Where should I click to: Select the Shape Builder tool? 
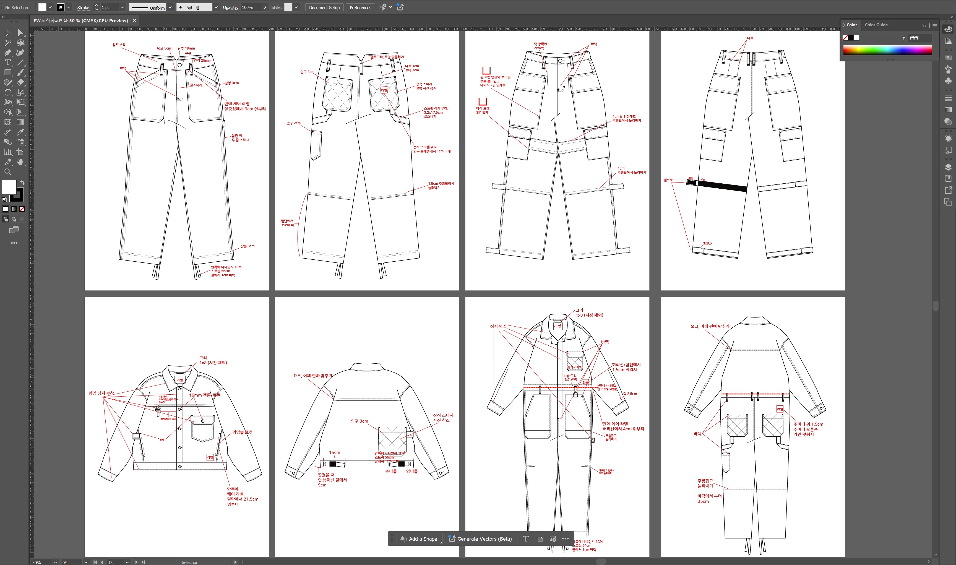(x=8, y=112)
